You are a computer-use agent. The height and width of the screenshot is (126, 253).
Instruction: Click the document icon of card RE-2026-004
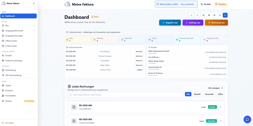74,107
